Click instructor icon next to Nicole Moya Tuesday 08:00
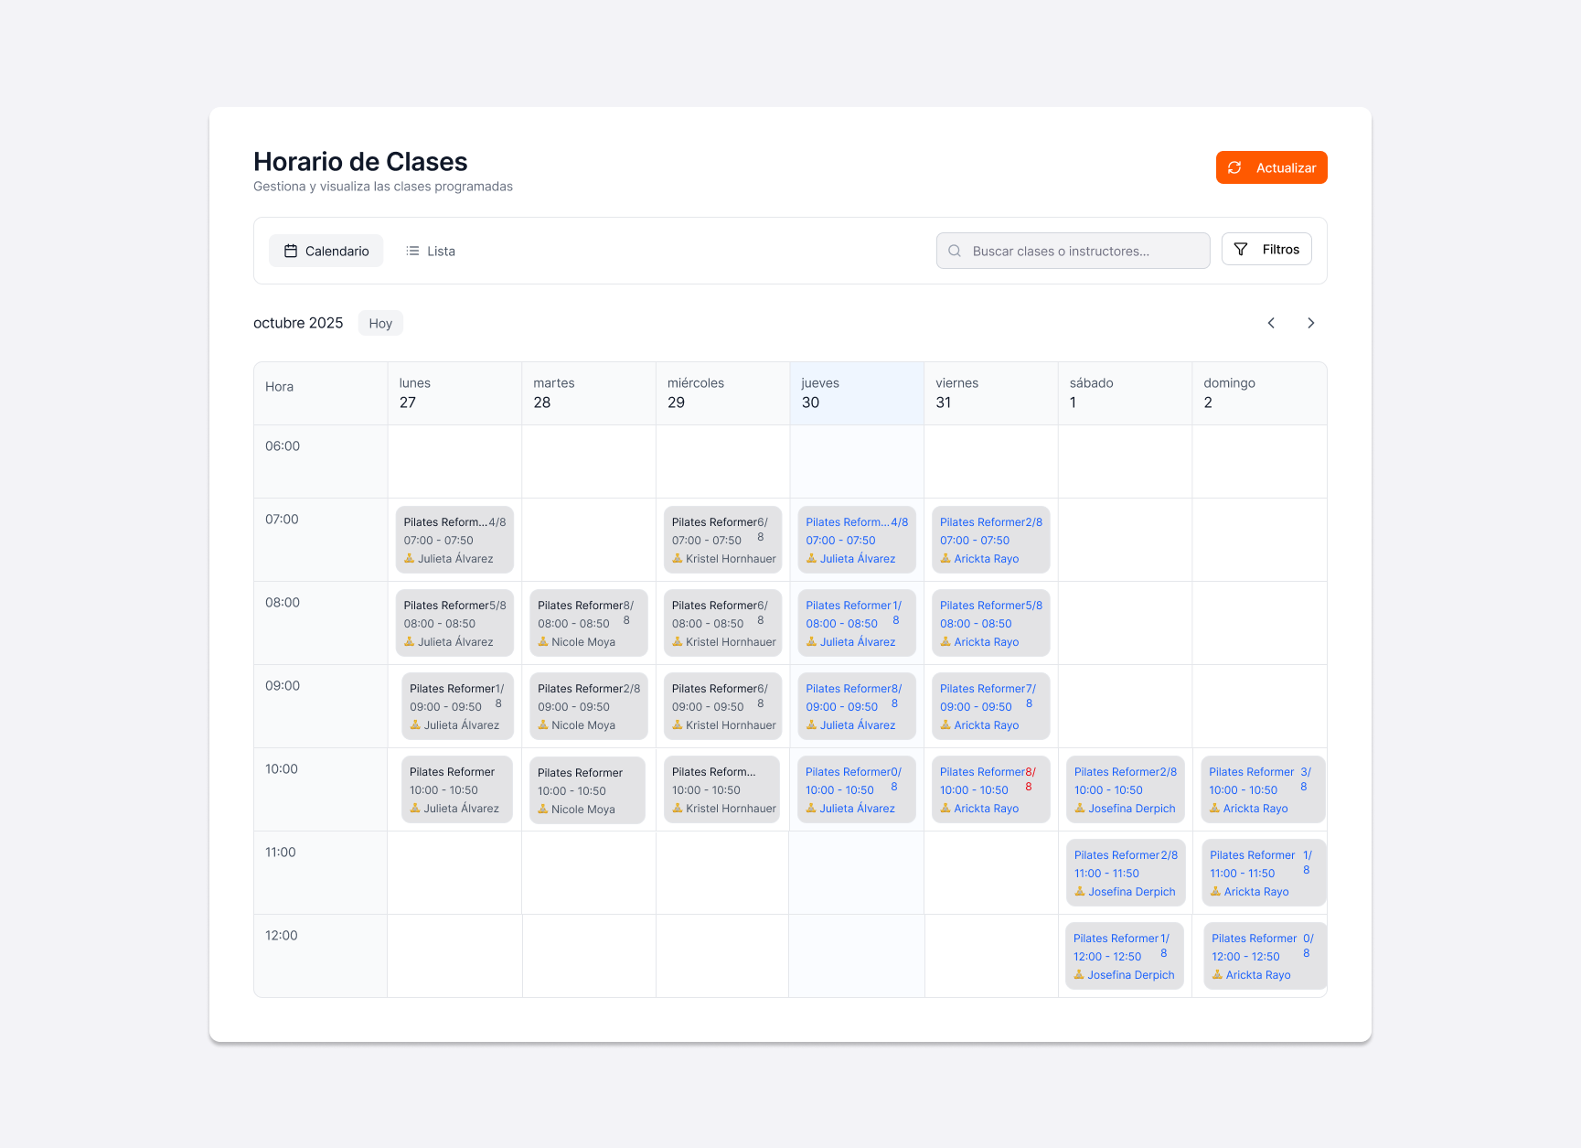Screen dimensions: 1581x1148 click(x=543, y=642)
